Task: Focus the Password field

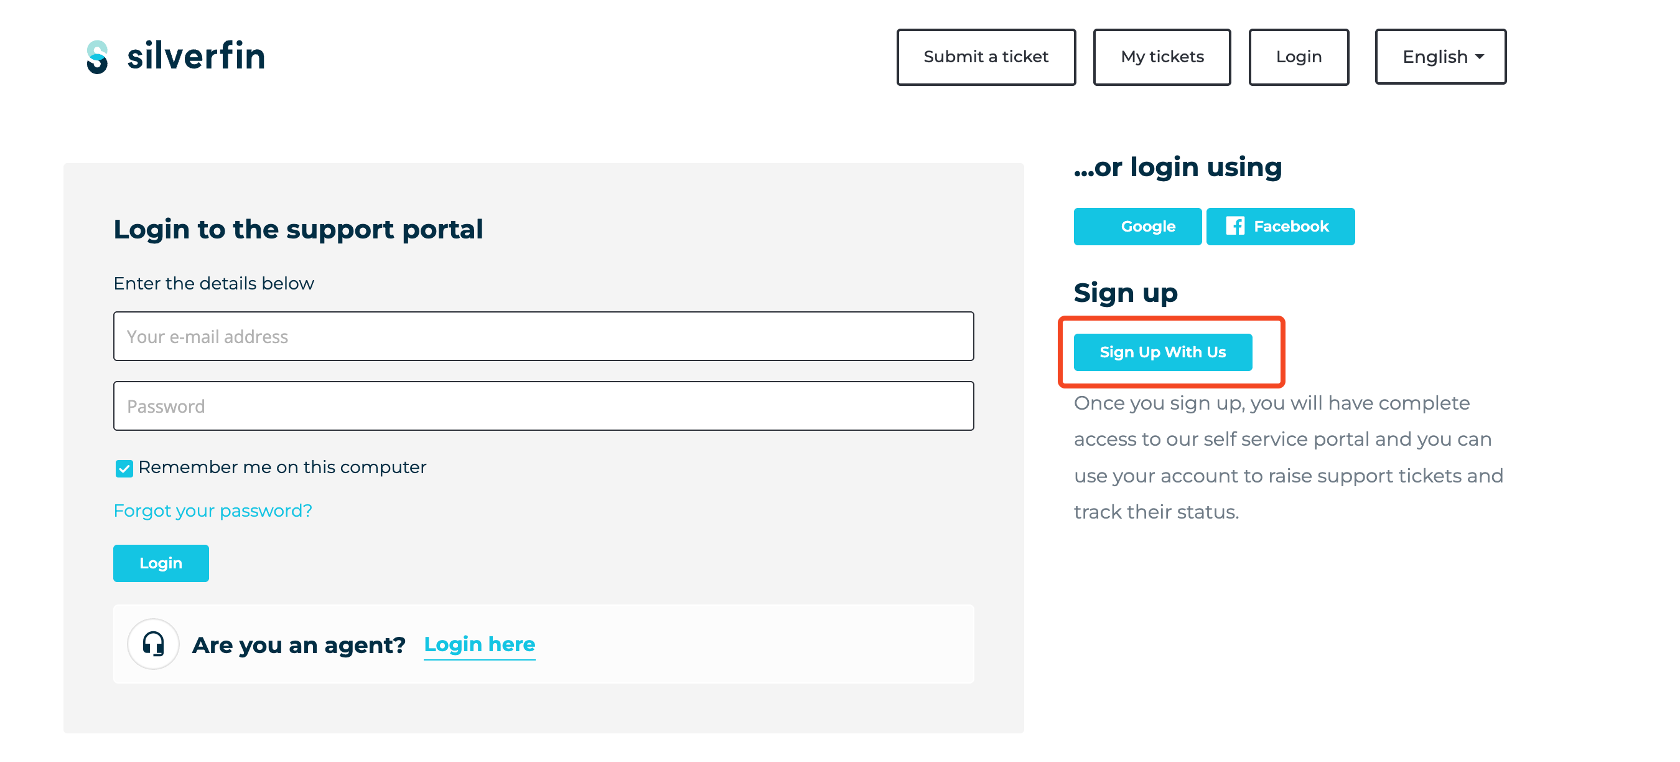Action: coord(543,406)
